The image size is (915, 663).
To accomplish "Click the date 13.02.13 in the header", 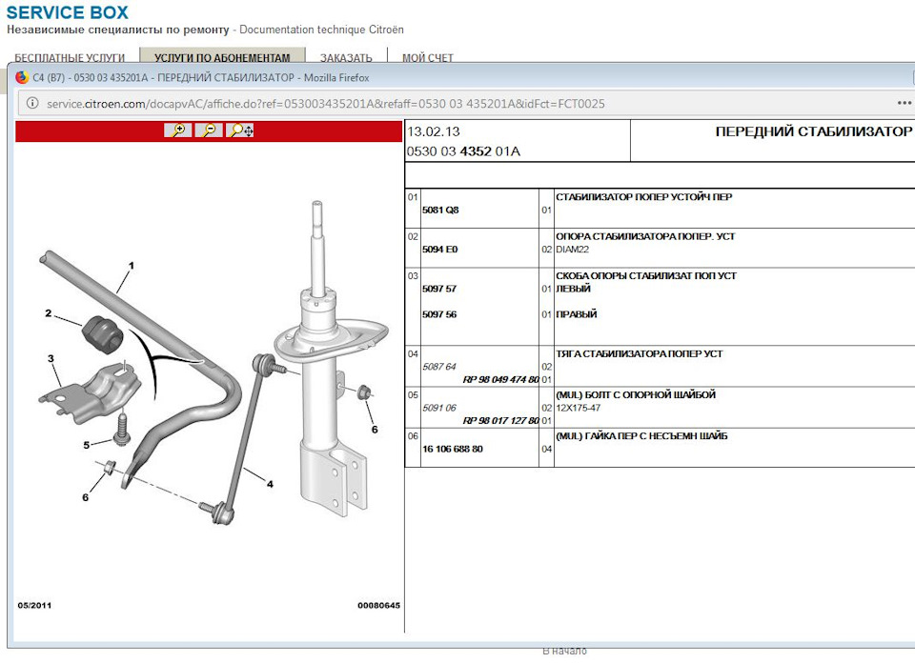I will pos(434,131).
